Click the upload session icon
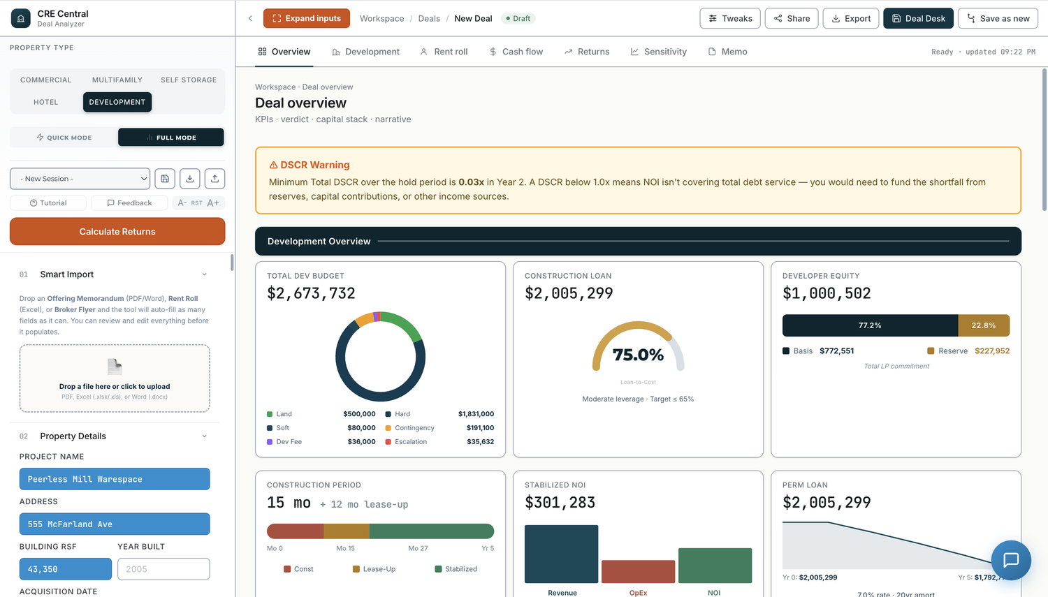 tap(214, 179)
